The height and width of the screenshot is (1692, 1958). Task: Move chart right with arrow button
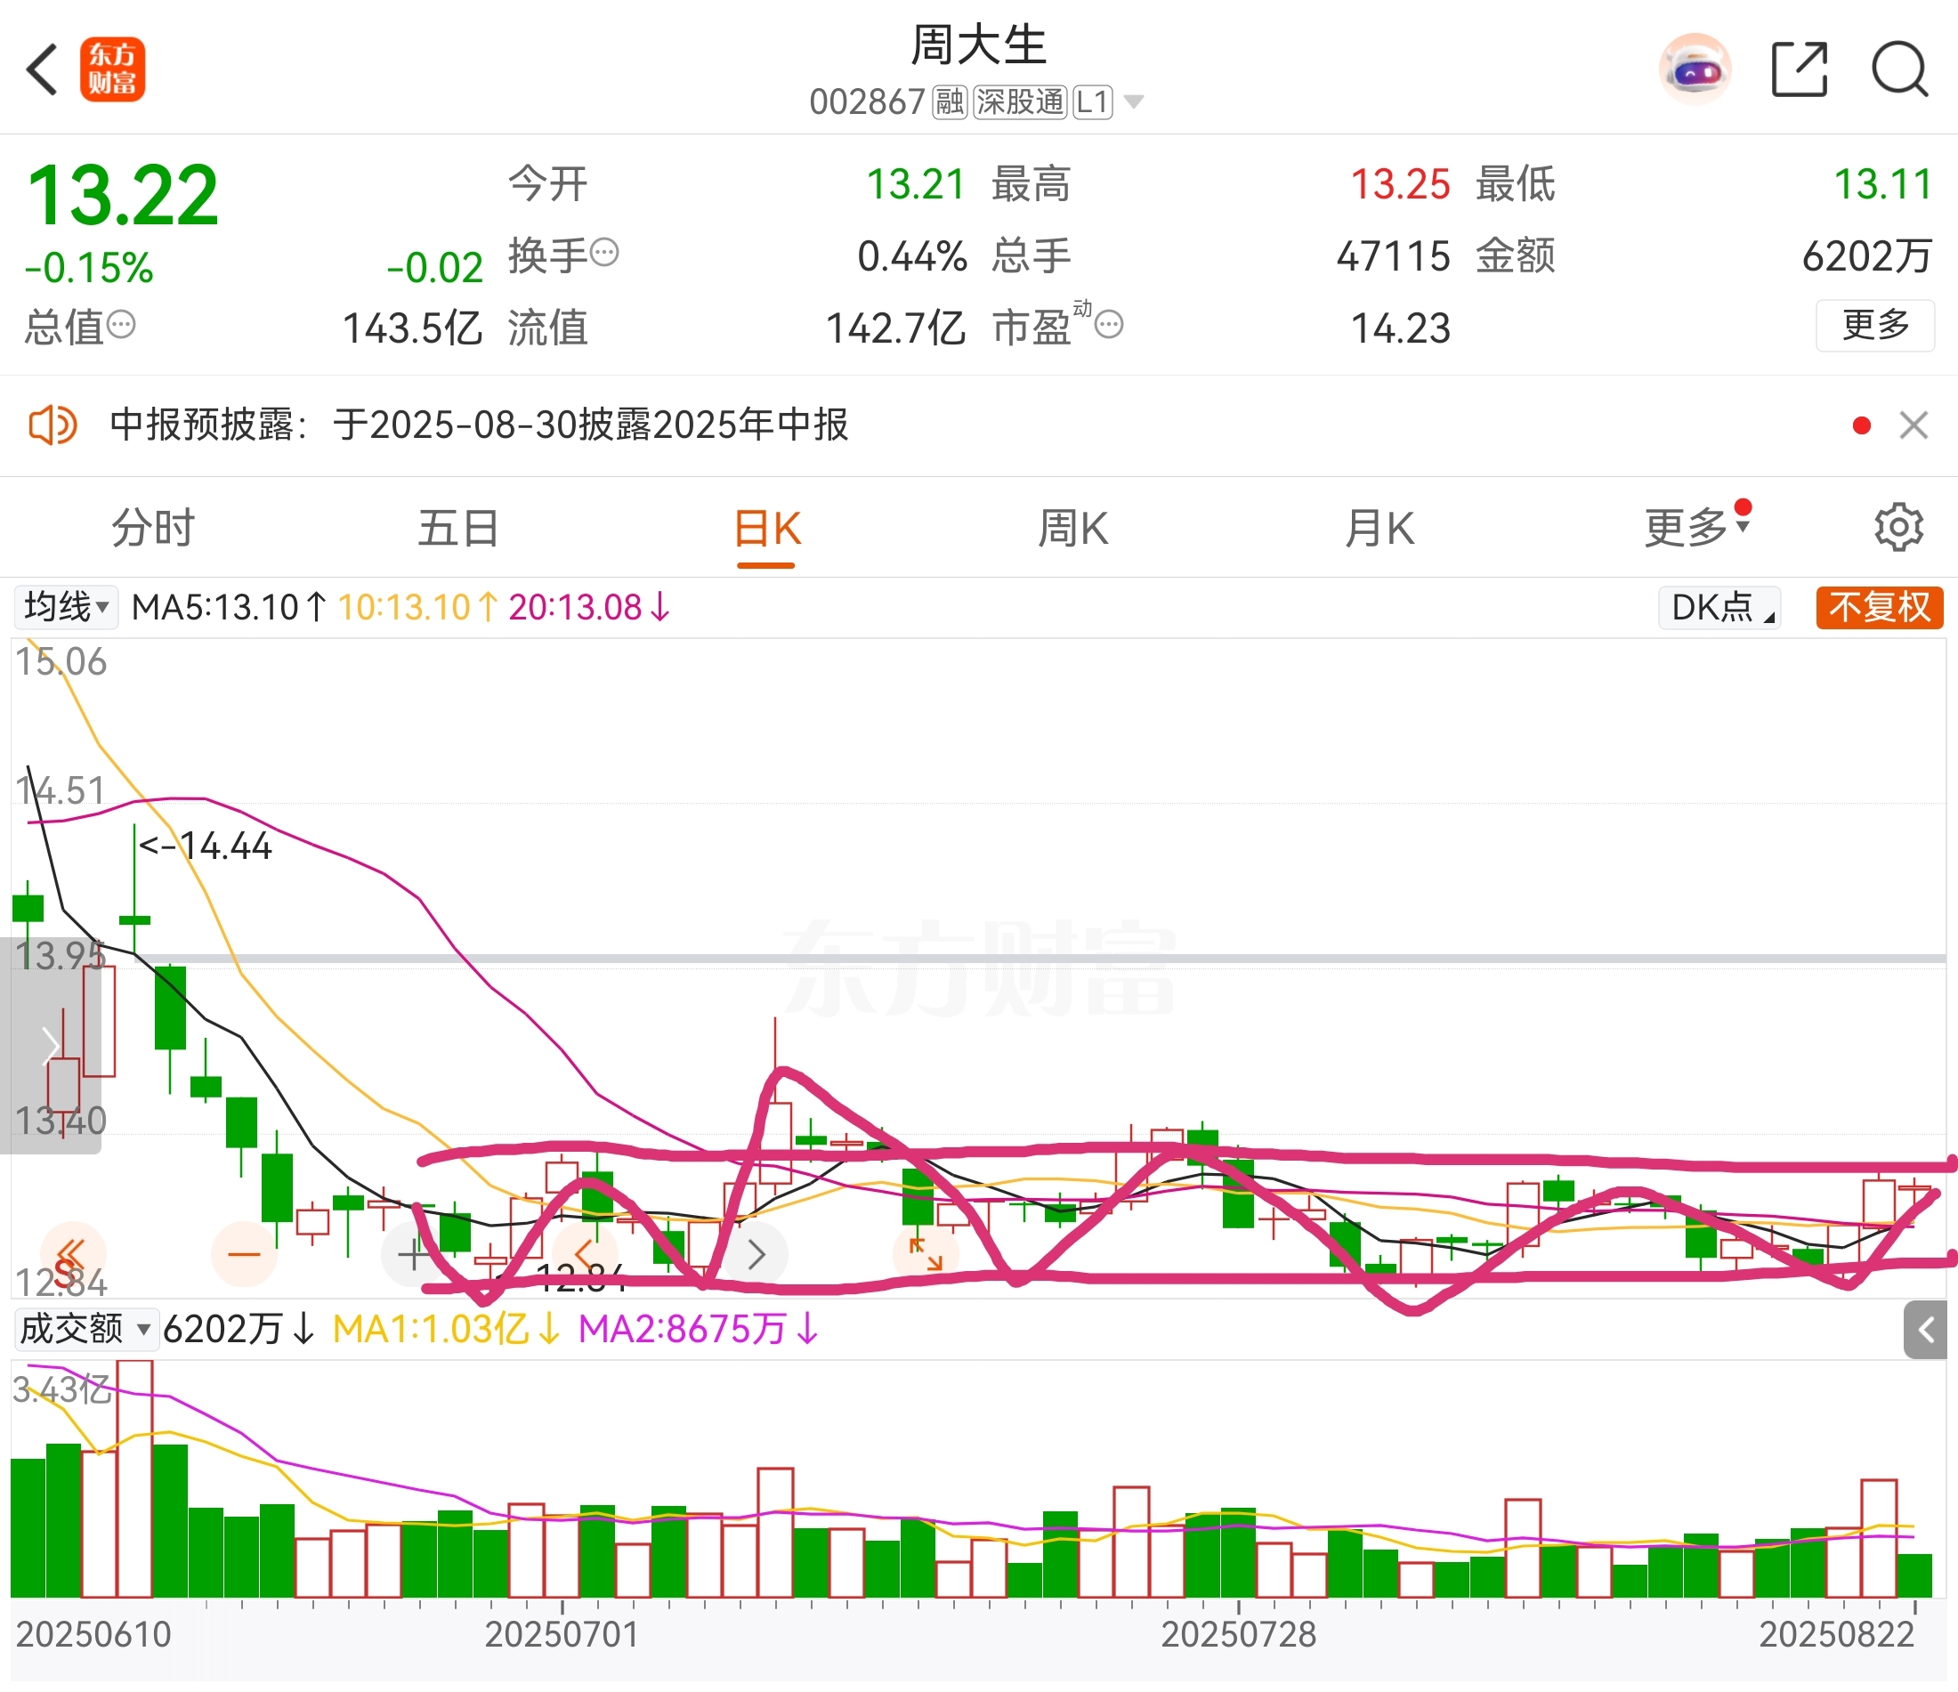[x=755, y=1254]
